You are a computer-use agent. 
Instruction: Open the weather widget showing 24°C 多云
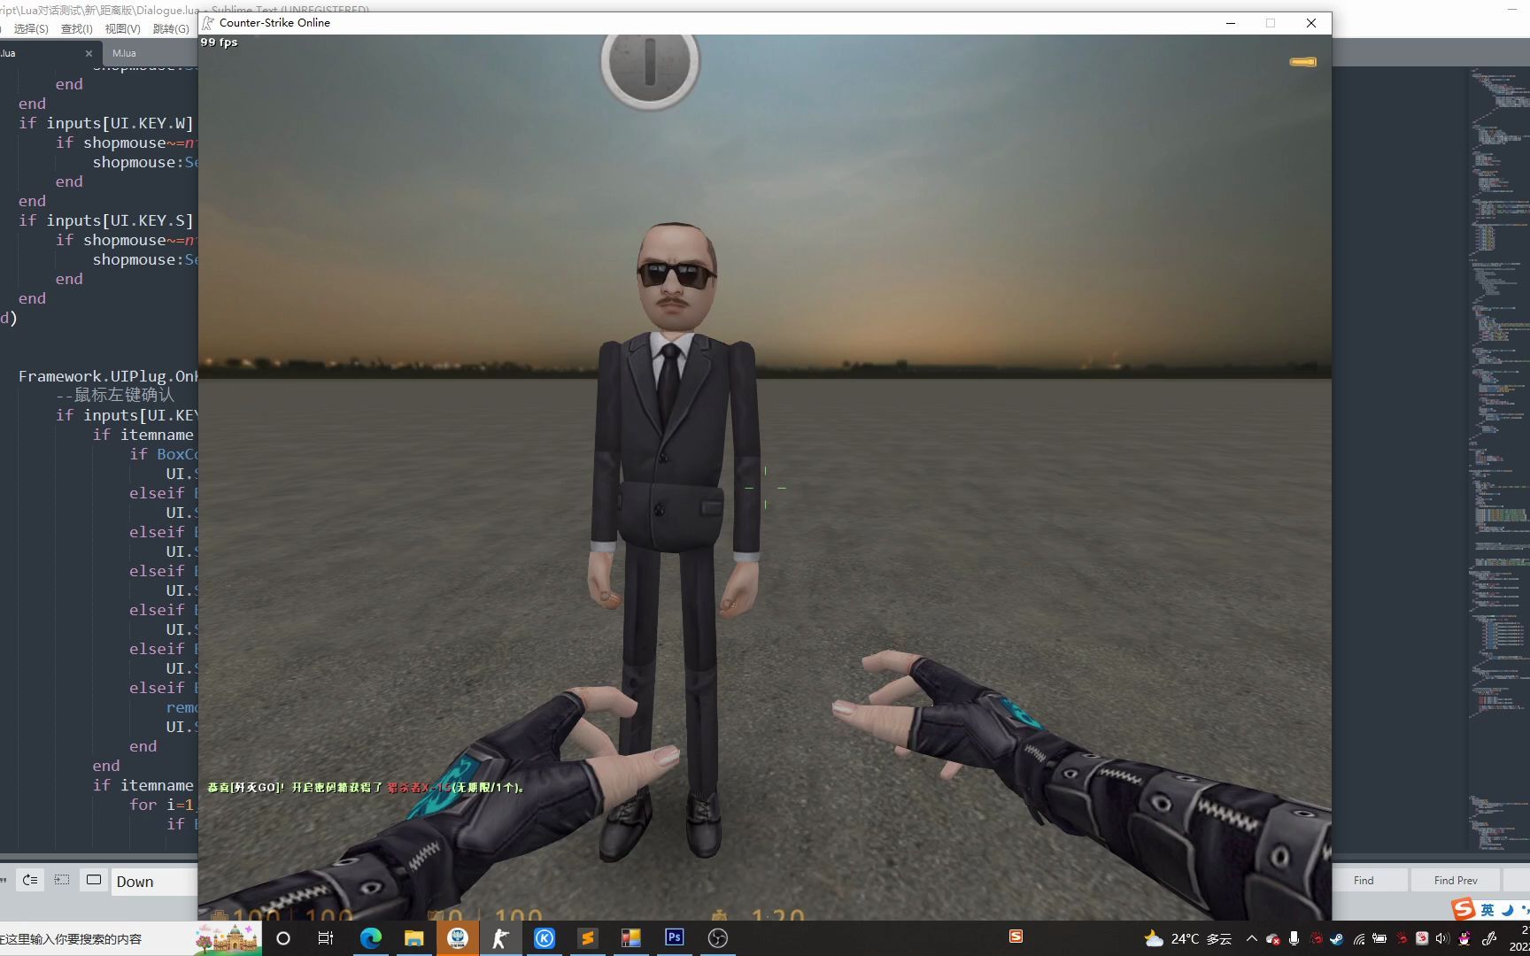pyautogui.click(x=1187, y=938)
